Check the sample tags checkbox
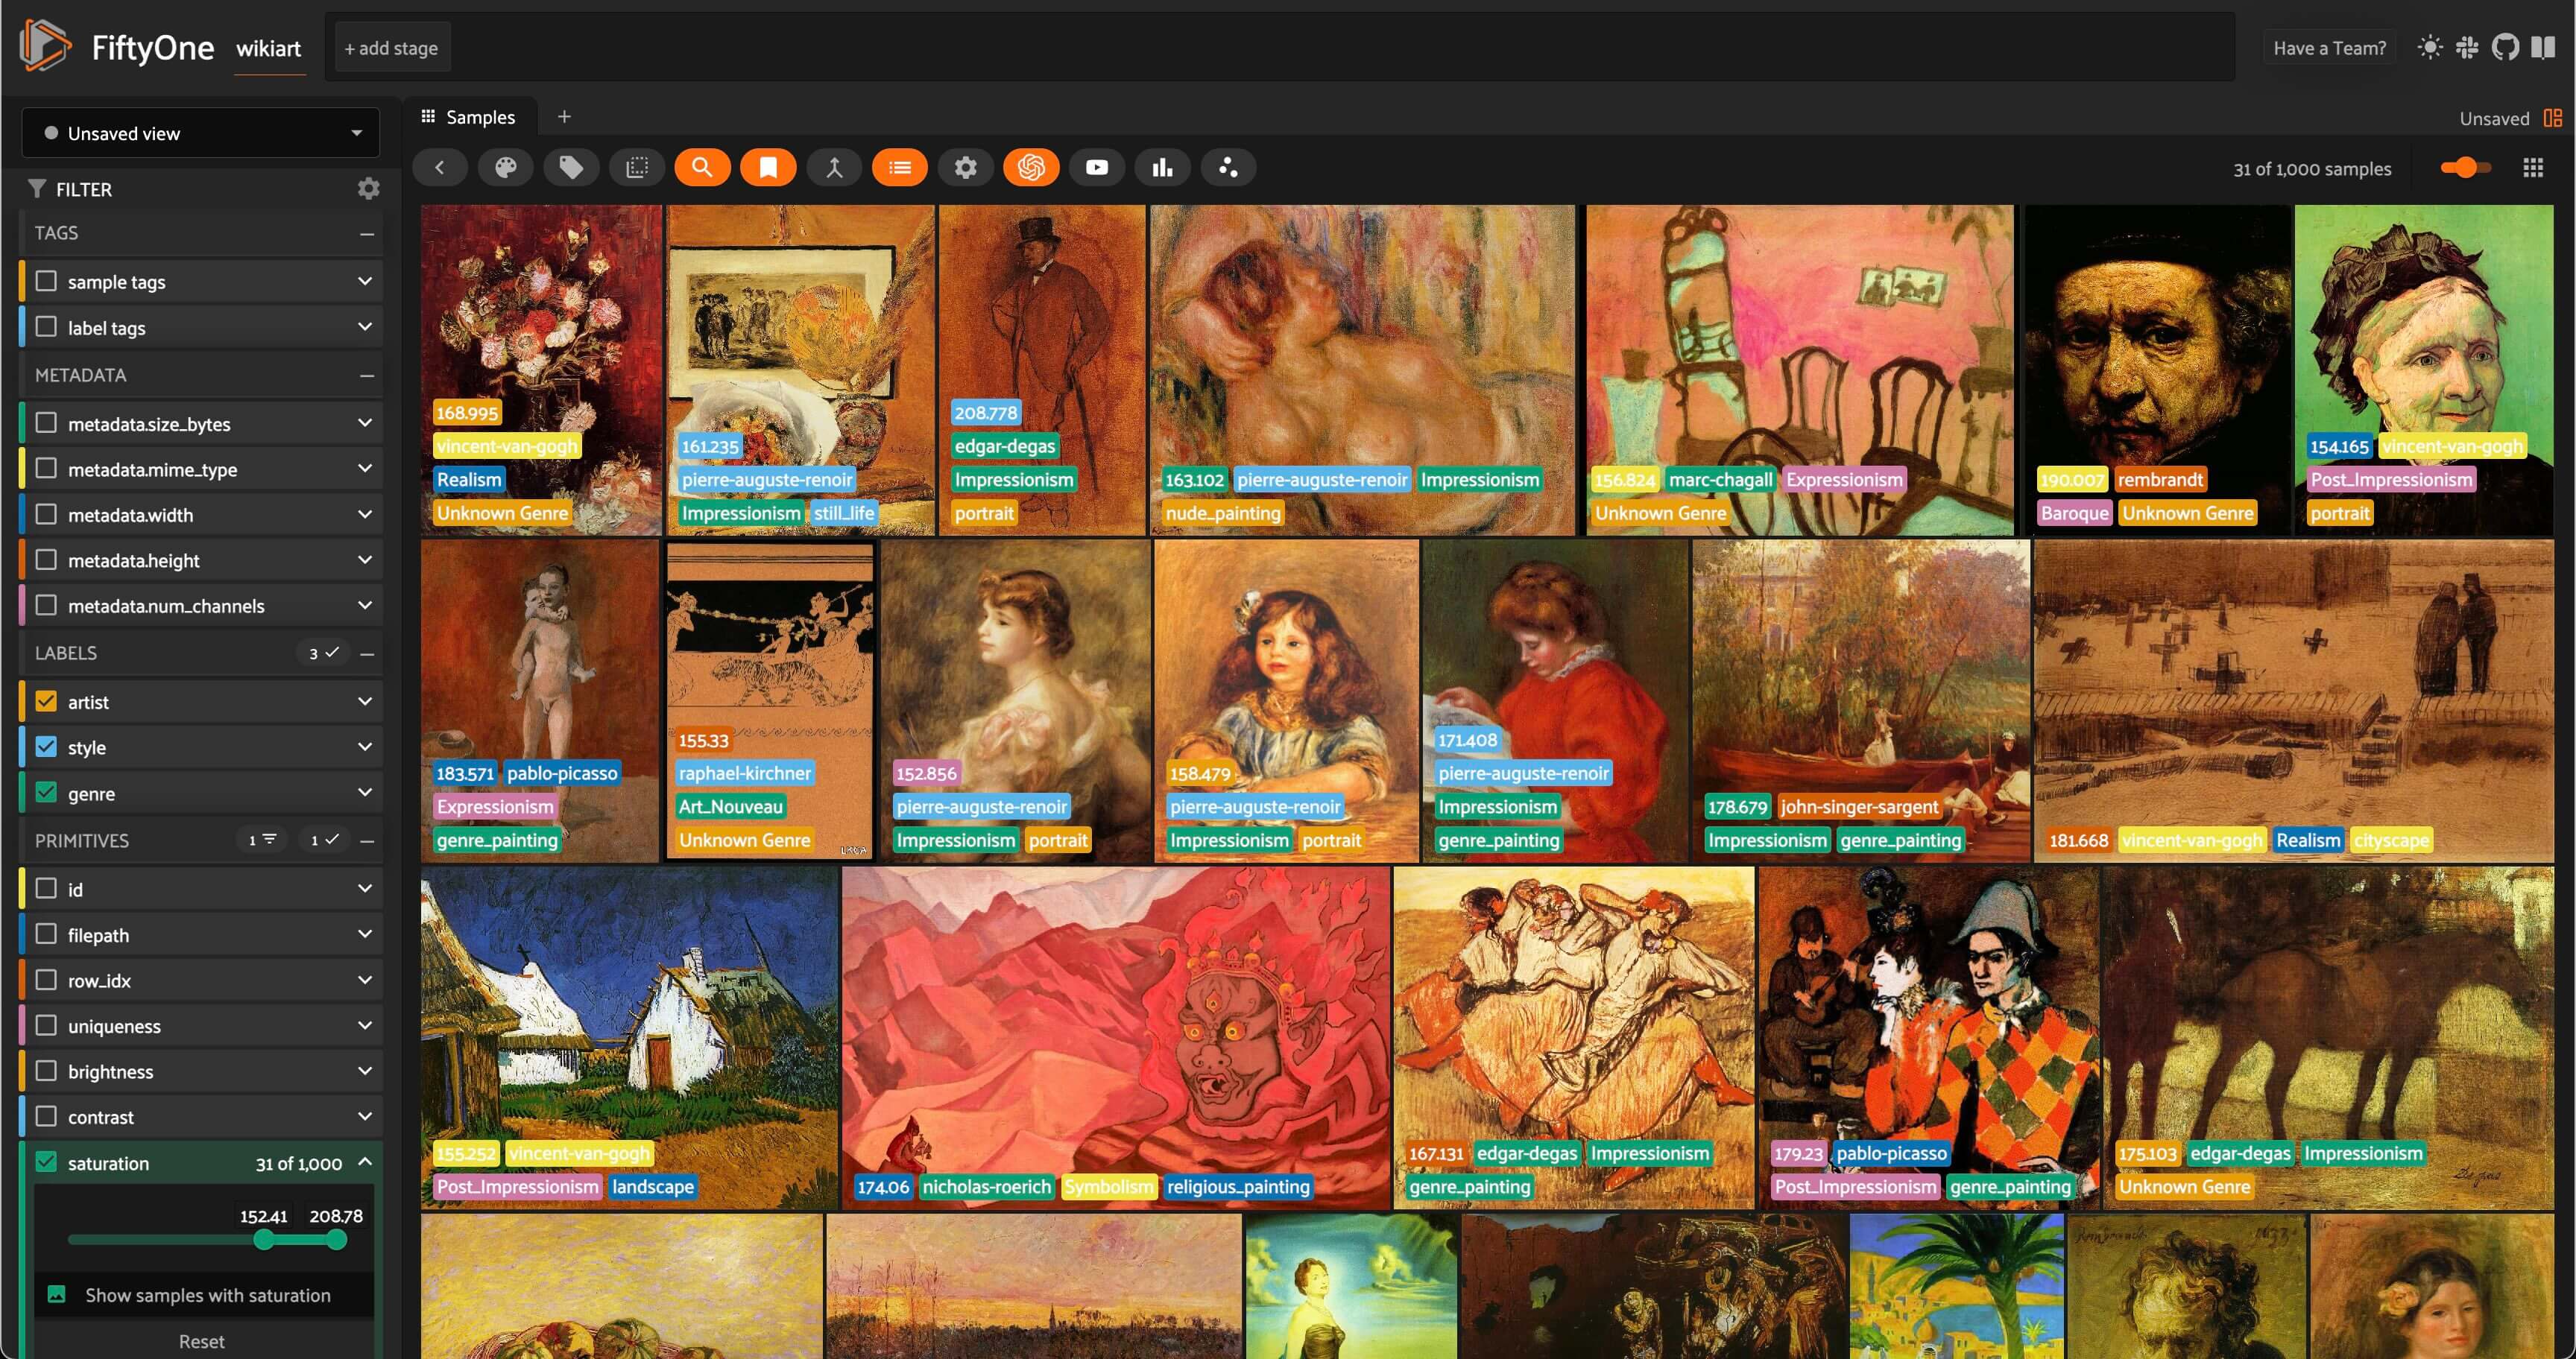The width and height of the screenshot is (2576, 1359). (x=46, y=281)
